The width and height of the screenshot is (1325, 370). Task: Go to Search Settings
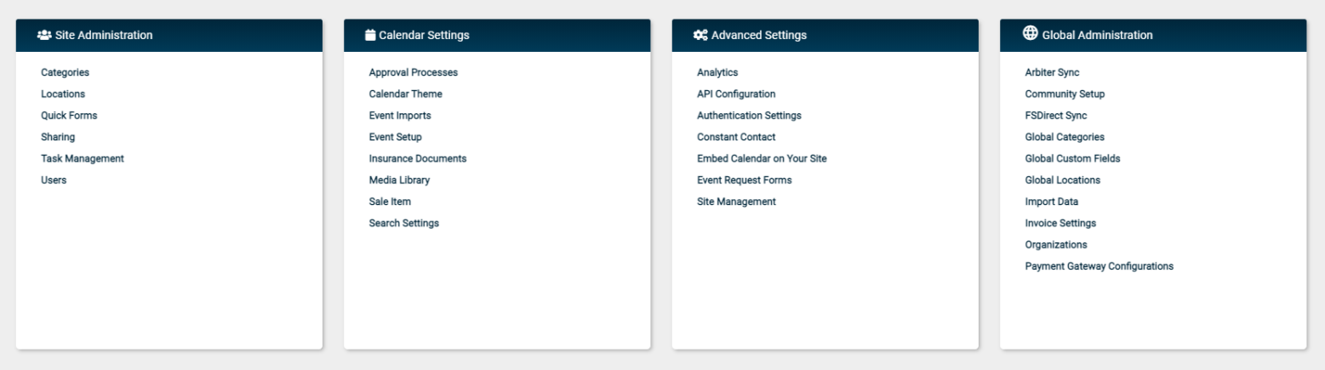click(x=404, y=223)
